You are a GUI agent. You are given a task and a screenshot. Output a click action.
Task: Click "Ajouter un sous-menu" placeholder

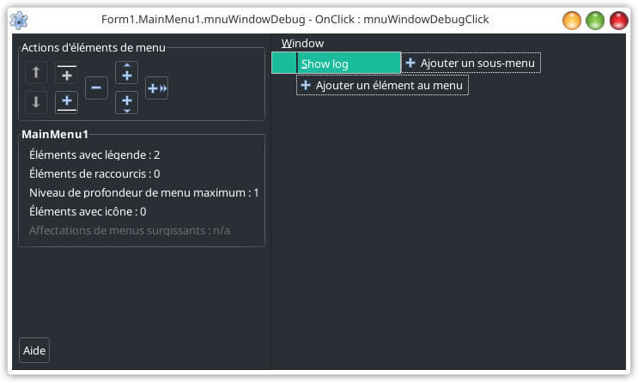point(471,64)
